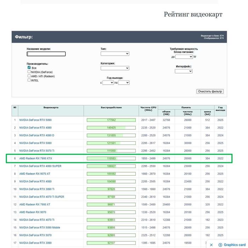Image resolution: width=248 pixels, height=248 pixels.
Task: Open the Год выхода 'по' year dropdown
Action: 124,83
